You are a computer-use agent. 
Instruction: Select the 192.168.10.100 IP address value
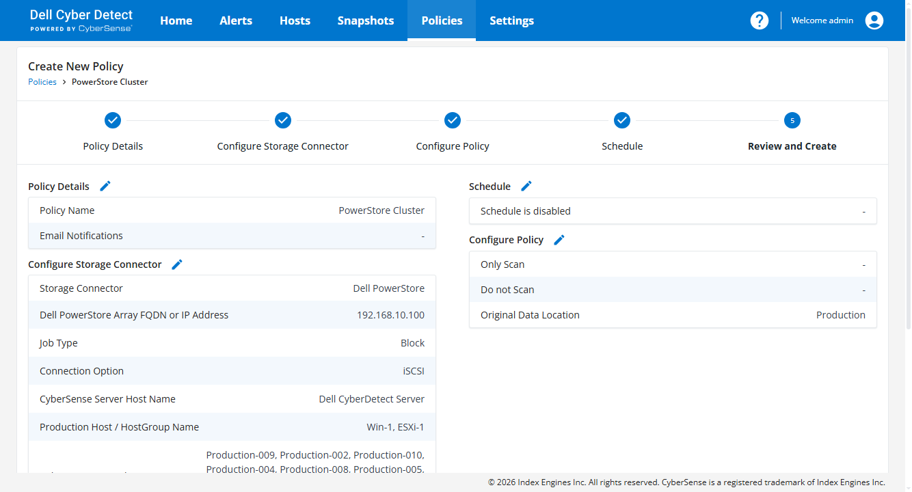point(390,315)
